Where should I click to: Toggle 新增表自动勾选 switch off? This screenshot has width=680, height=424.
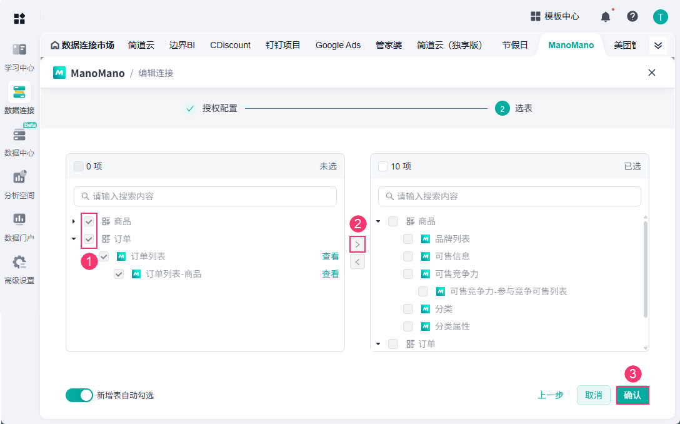pos(79,395)
